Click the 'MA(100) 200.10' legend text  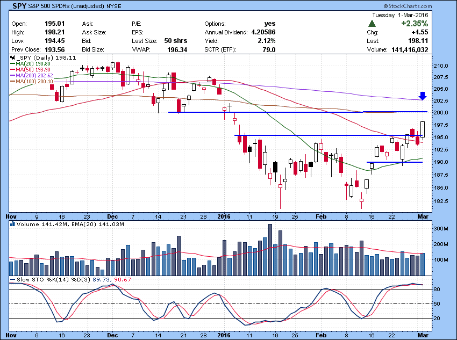[34, 81]
